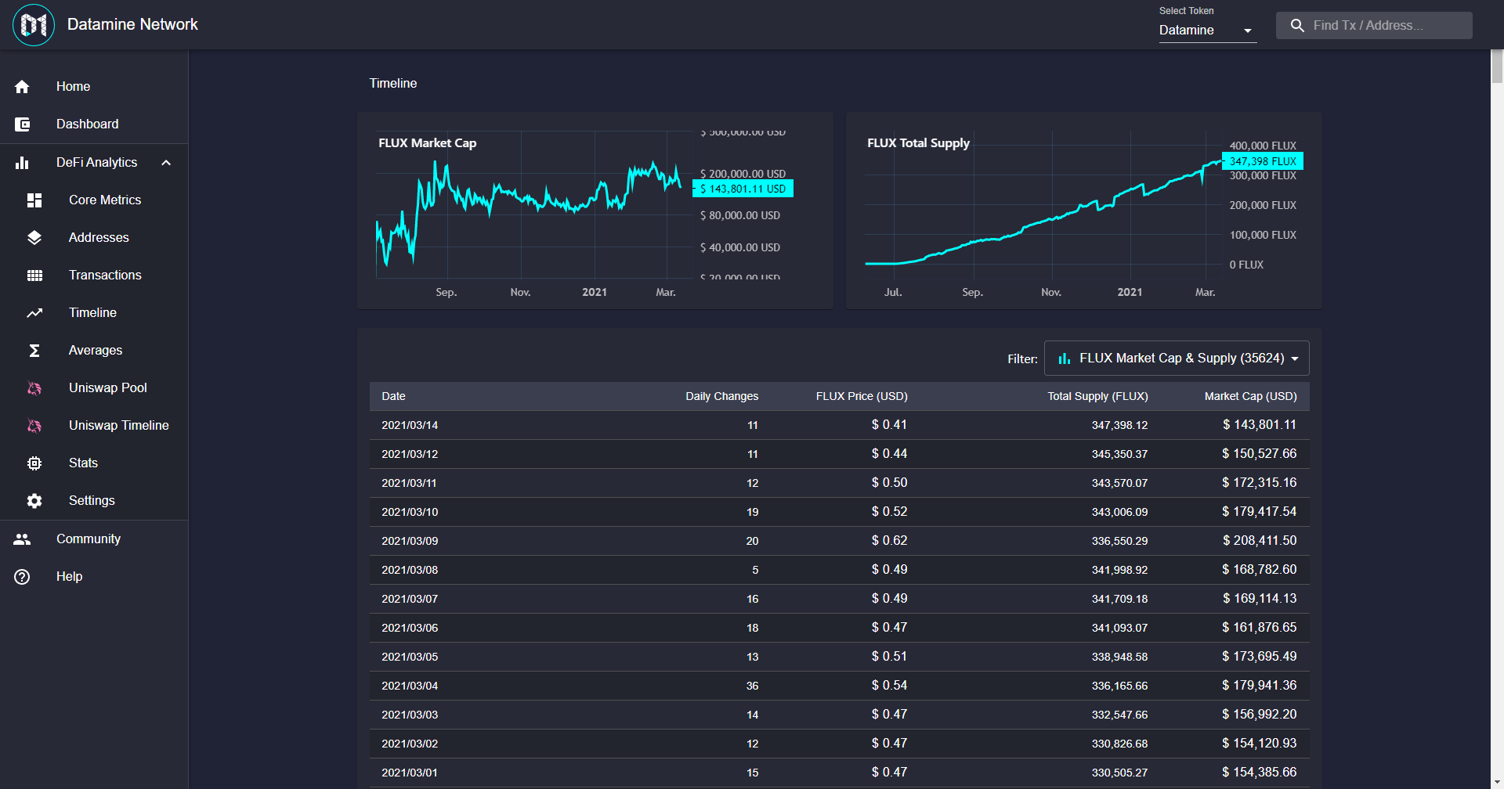Select Timeline in the sidebar
This screenshot has height=789, width=1504.
[92, 313]
